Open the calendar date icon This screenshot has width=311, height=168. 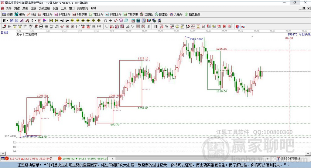pyautogui.click(x=133, y=21)
